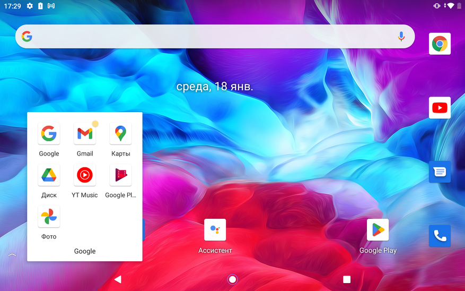Tap the date среда, 18 янв.
The image size is (465, 291).
coord(215,87)
